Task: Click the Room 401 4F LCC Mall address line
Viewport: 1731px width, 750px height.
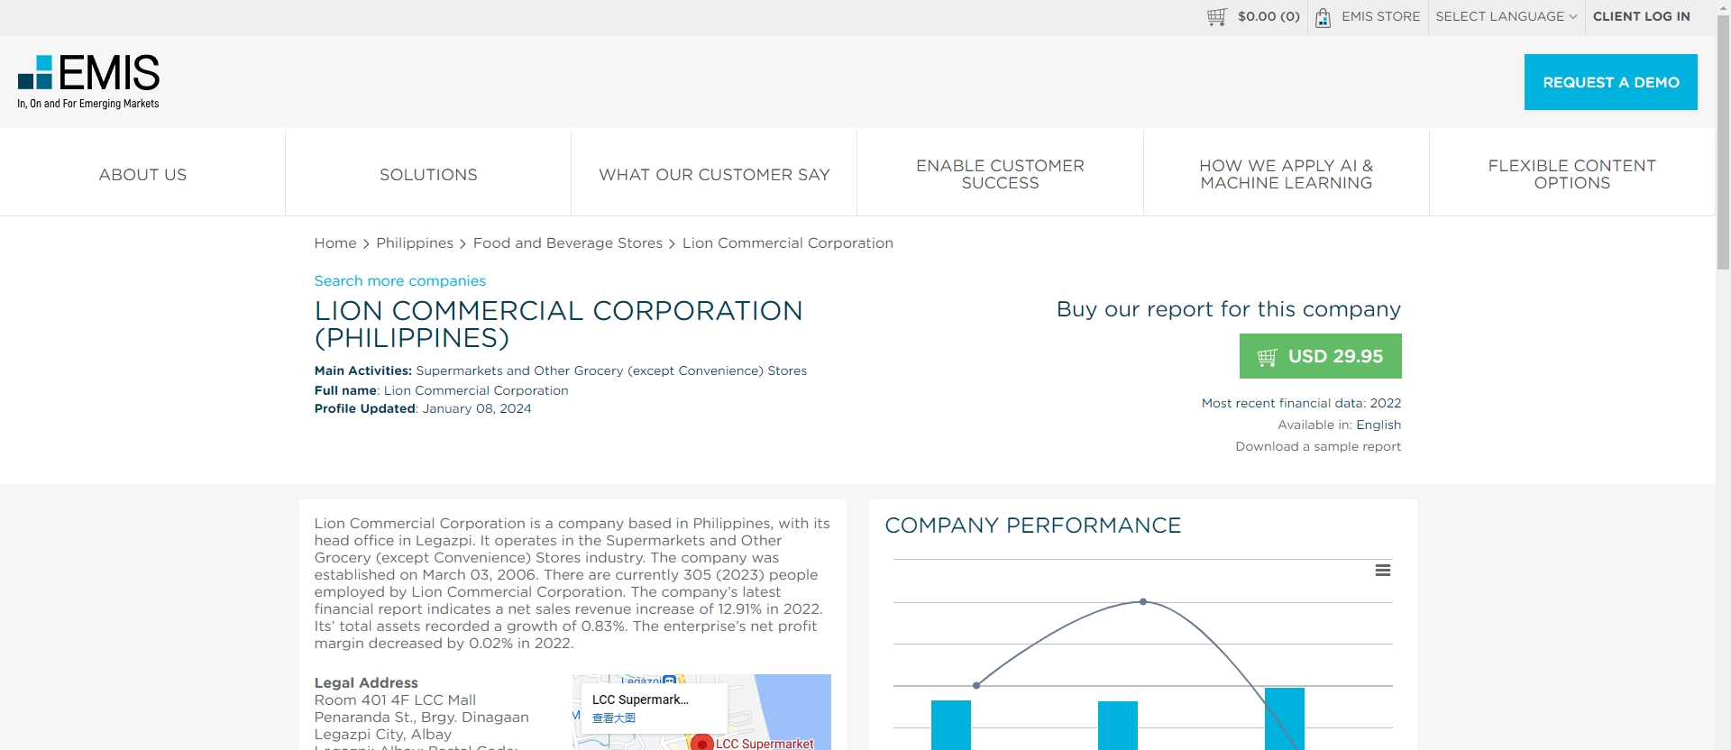Action: (x=395, y=700)
